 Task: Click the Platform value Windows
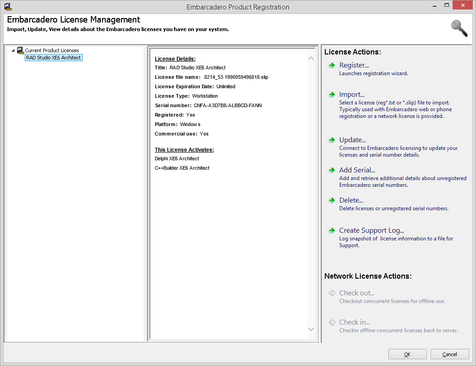190,124
